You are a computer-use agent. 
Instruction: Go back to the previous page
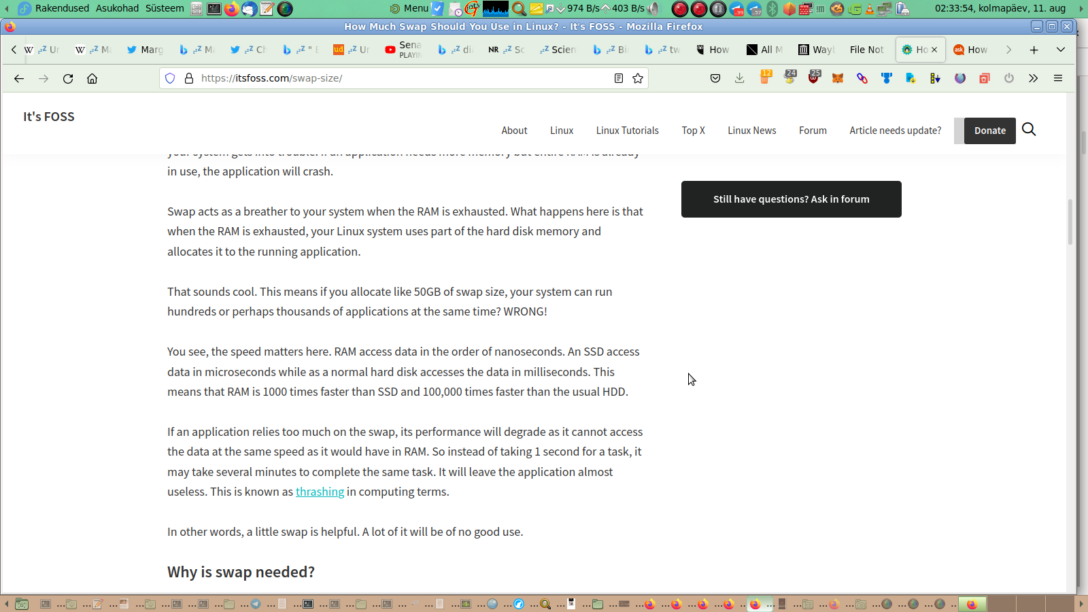pyautogui.click(x=19, y=78)
